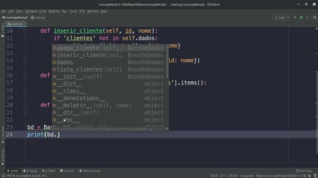Change 4 spaces indentation setting
318x178 pixels.
tap(247, 176)
